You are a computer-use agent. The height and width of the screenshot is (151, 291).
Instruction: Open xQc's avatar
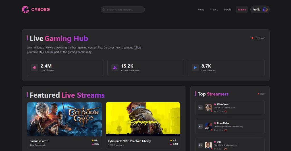click(x=208, y=145)
